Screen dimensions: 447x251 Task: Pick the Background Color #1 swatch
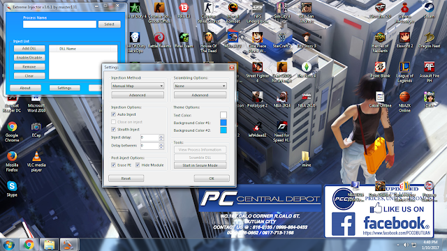click(x=223, y=123)
